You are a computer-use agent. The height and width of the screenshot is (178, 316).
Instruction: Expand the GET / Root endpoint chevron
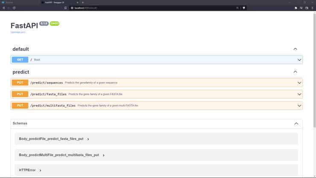pyautogui.click(x=299, y=60)
